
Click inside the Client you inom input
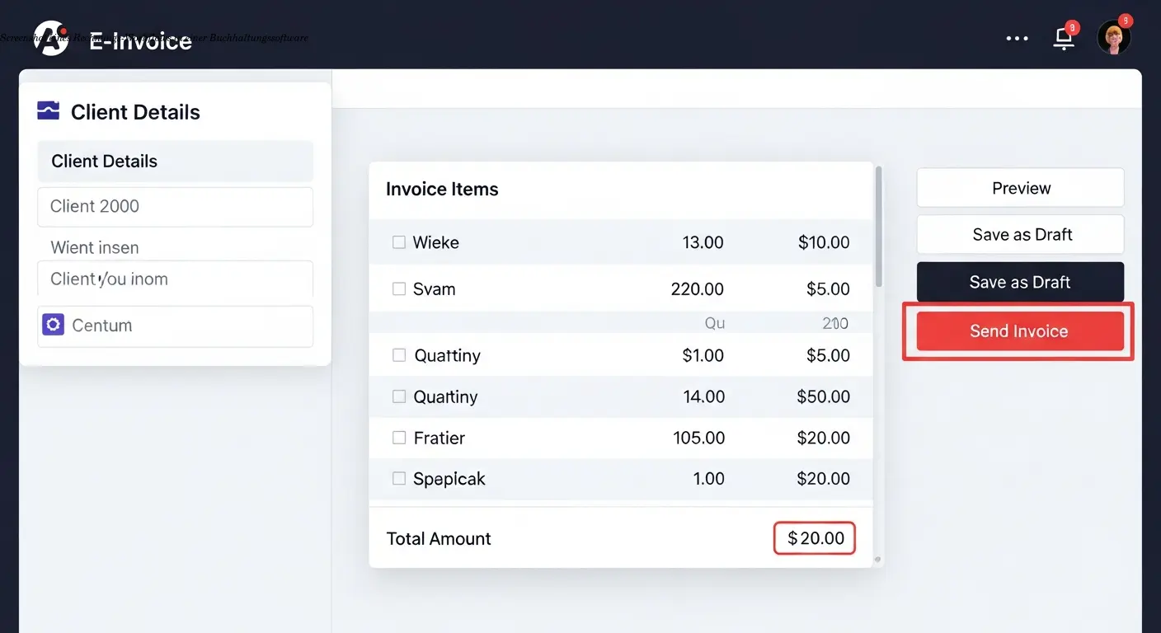[175, 279]
